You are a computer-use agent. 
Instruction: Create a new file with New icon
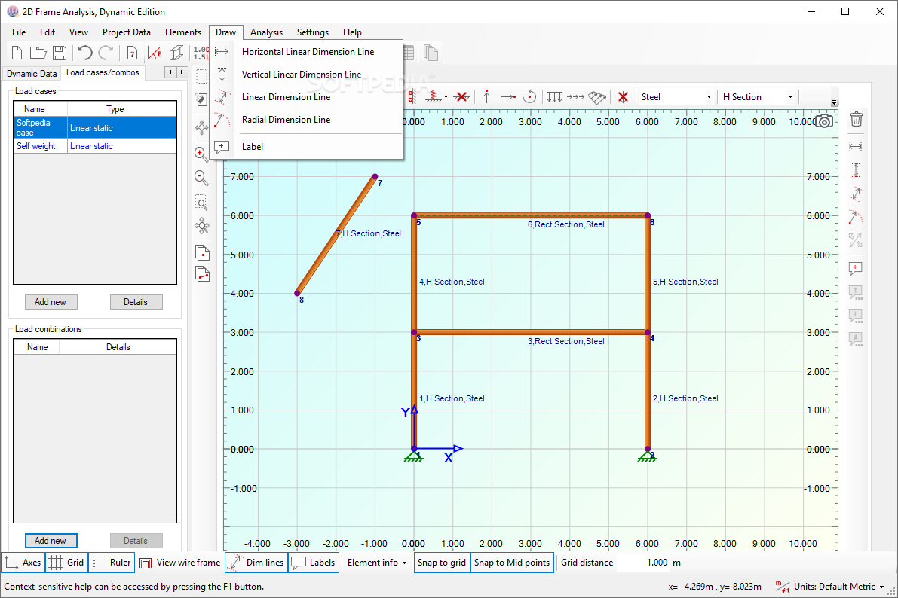click(17, 53)
